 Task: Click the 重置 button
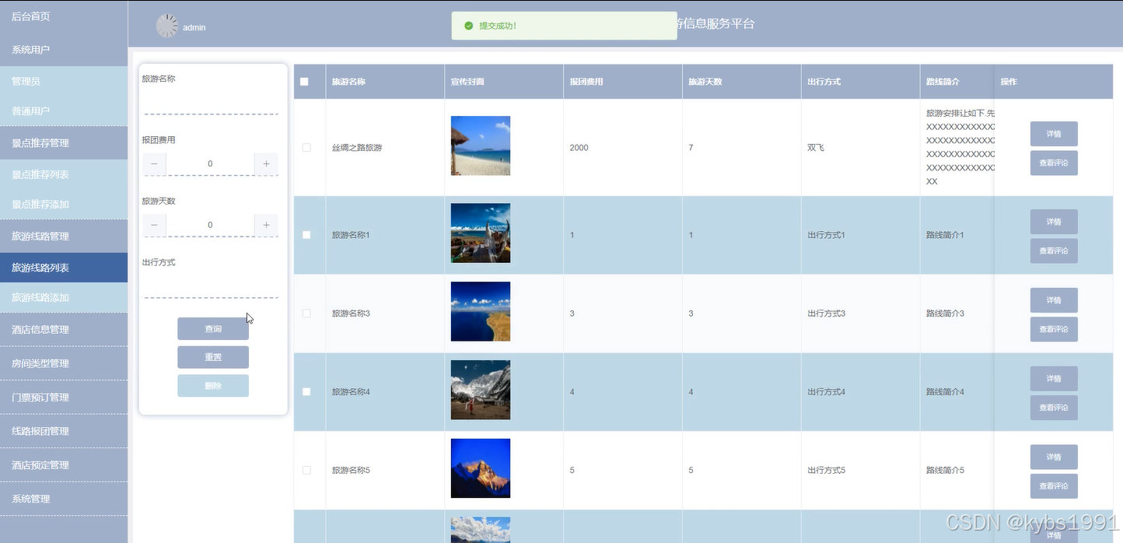tap(213, 358)
